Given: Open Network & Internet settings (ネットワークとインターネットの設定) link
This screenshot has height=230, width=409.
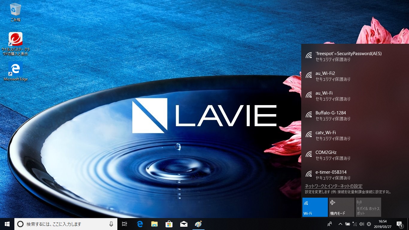Looking at the screenshot, I should (334, 186).
